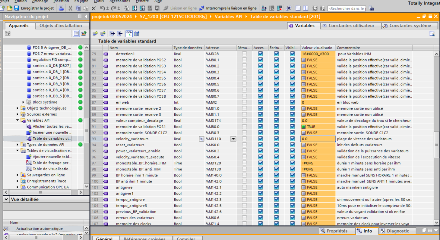Uncheck the Visible checkbox for reset_variateurs
Viewport: 440px width, 240px height.
click(292, 145)
